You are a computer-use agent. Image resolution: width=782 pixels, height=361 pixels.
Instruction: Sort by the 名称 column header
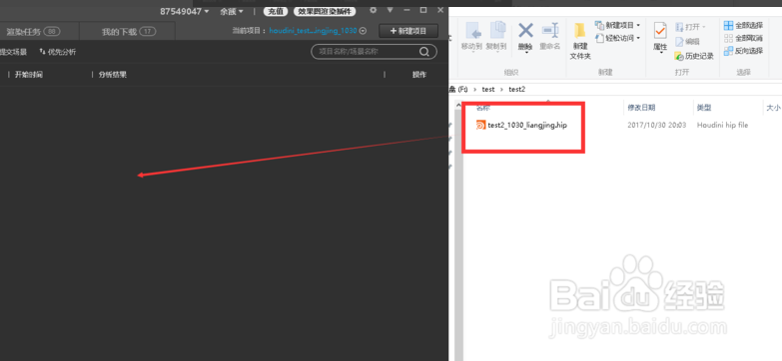tap(483, 108)
